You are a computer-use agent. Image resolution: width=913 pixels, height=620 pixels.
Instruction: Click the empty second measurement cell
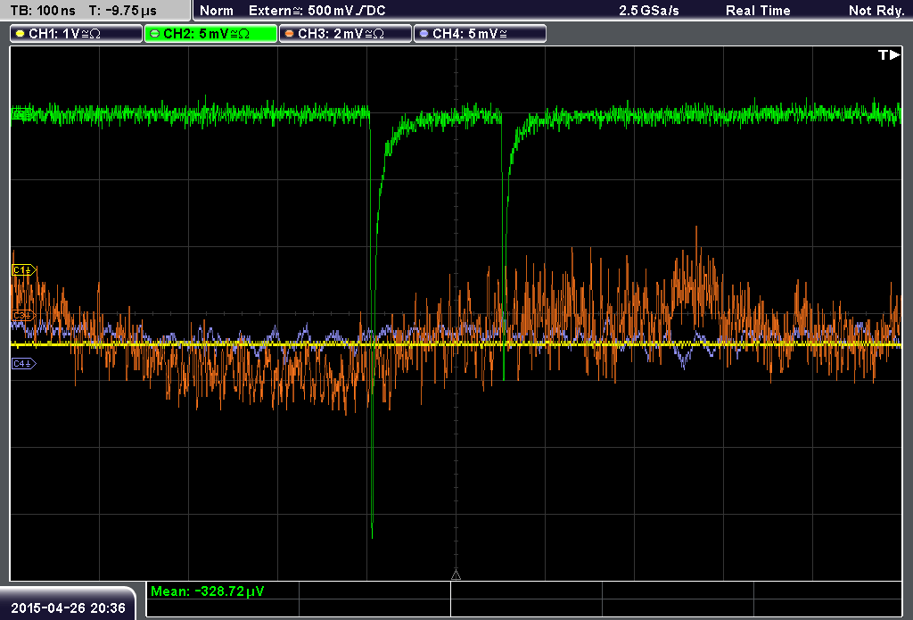374,591
